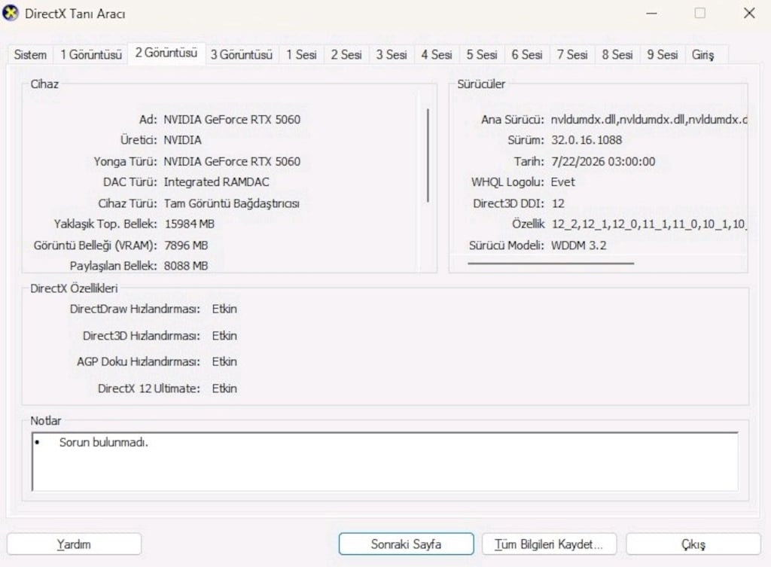Select the 2 Görüntüsü tab
Screen dimensions: 771x567
(166, 53)
